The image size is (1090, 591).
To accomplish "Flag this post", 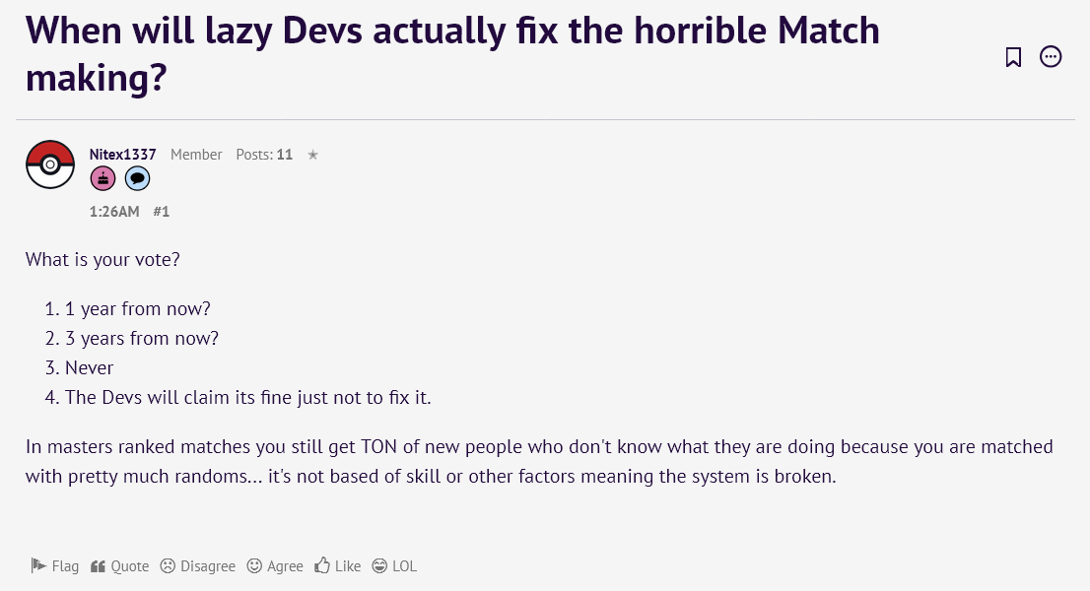I will click(x=54, y=566).
